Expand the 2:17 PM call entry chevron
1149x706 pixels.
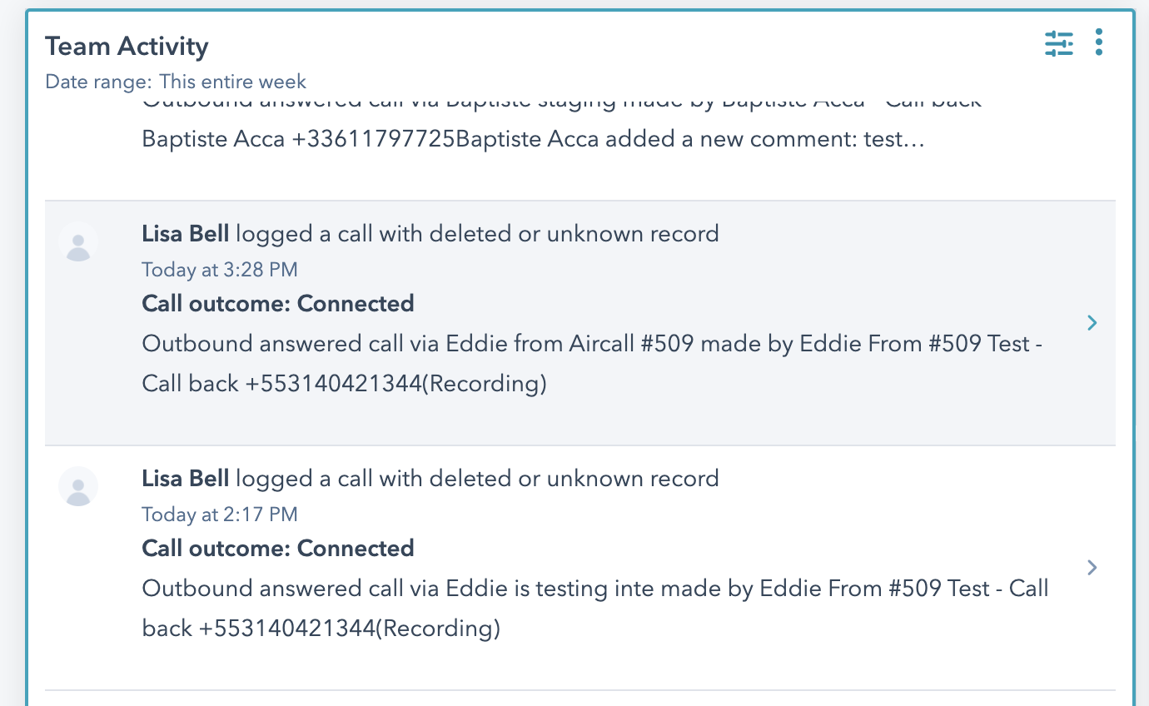coord(1093,568)
